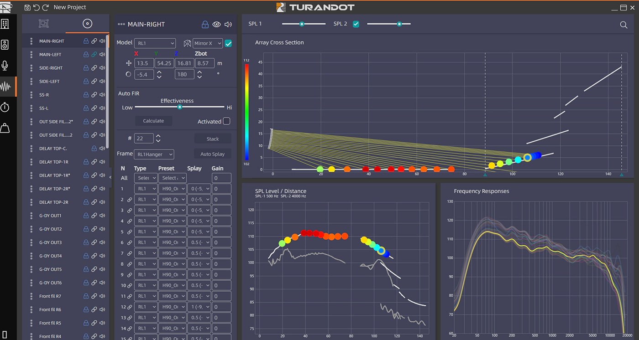639x340 pixels.
Task: Open the venue building sidebar icon
Action: click(5, 24)
